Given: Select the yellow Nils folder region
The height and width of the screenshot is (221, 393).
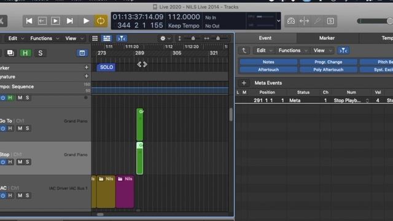Looking at the screenshot, I should [106, 192].
